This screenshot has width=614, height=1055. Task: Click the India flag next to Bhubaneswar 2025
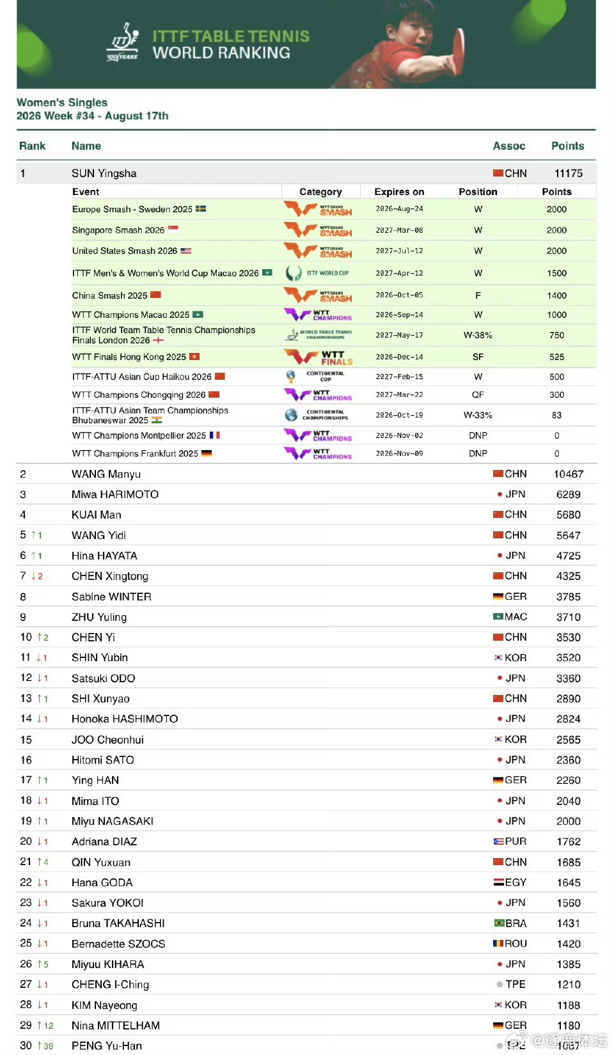(x=157, y=420)
